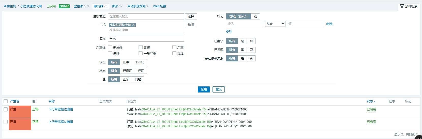Set 已发现 filter to 否
The image size is (422, 139).
pyautogui.click(x=251, y=50)
